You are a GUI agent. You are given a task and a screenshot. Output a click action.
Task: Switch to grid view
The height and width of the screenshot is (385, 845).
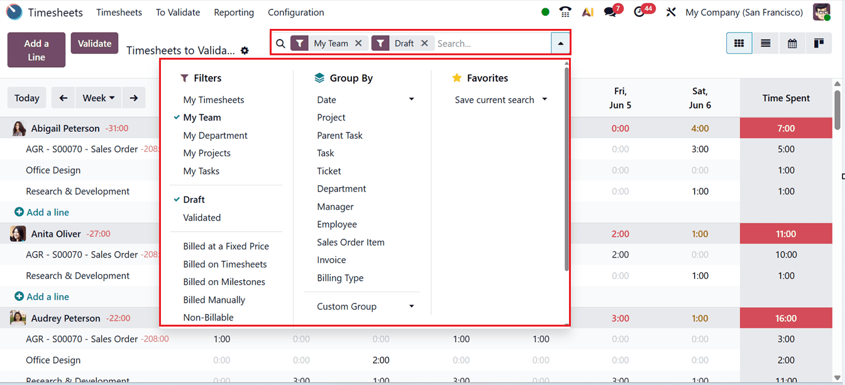point(739,43)
